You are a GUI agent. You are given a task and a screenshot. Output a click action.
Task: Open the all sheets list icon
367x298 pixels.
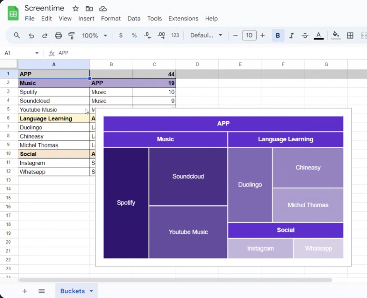pyautogui.click(x=42, y=291)
